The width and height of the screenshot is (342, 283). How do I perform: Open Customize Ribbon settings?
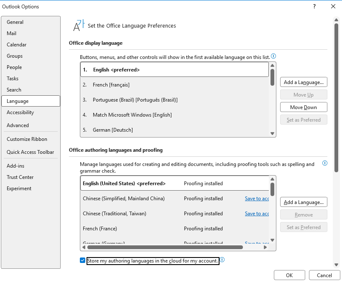[31, 139]
